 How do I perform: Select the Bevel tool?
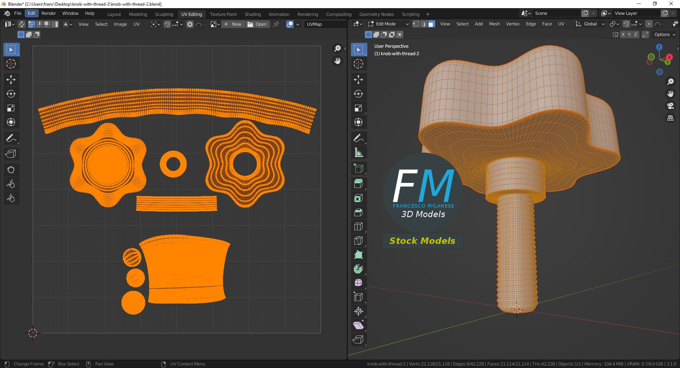(x=358, y=212)
